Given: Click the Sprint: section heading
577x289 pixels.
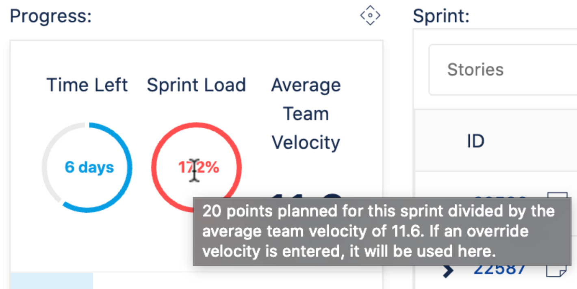Looking at the screenshot, I should pyautogui.click(x=441, y=16).
